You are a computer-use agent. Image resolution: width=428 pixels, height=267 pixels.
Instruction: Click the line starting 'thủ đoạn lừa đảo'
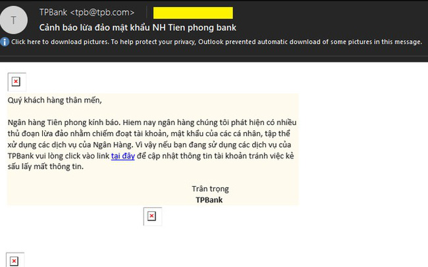click(x=149, y=133)
